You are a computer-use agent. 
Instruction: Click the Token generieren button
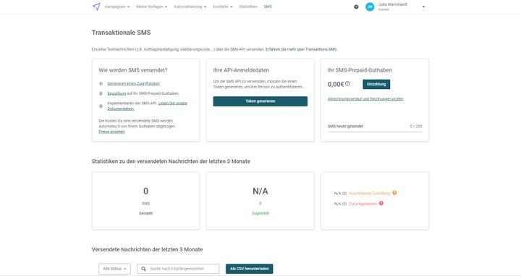pyautogui.click(x=260, y=101)
